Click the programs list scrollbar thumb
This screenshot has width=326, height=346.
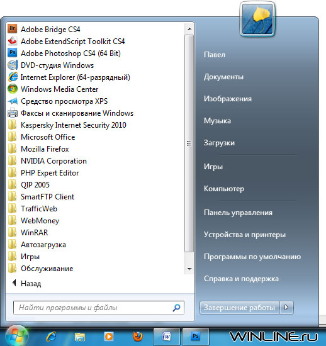pyautogui.click(x=189, y=143)
